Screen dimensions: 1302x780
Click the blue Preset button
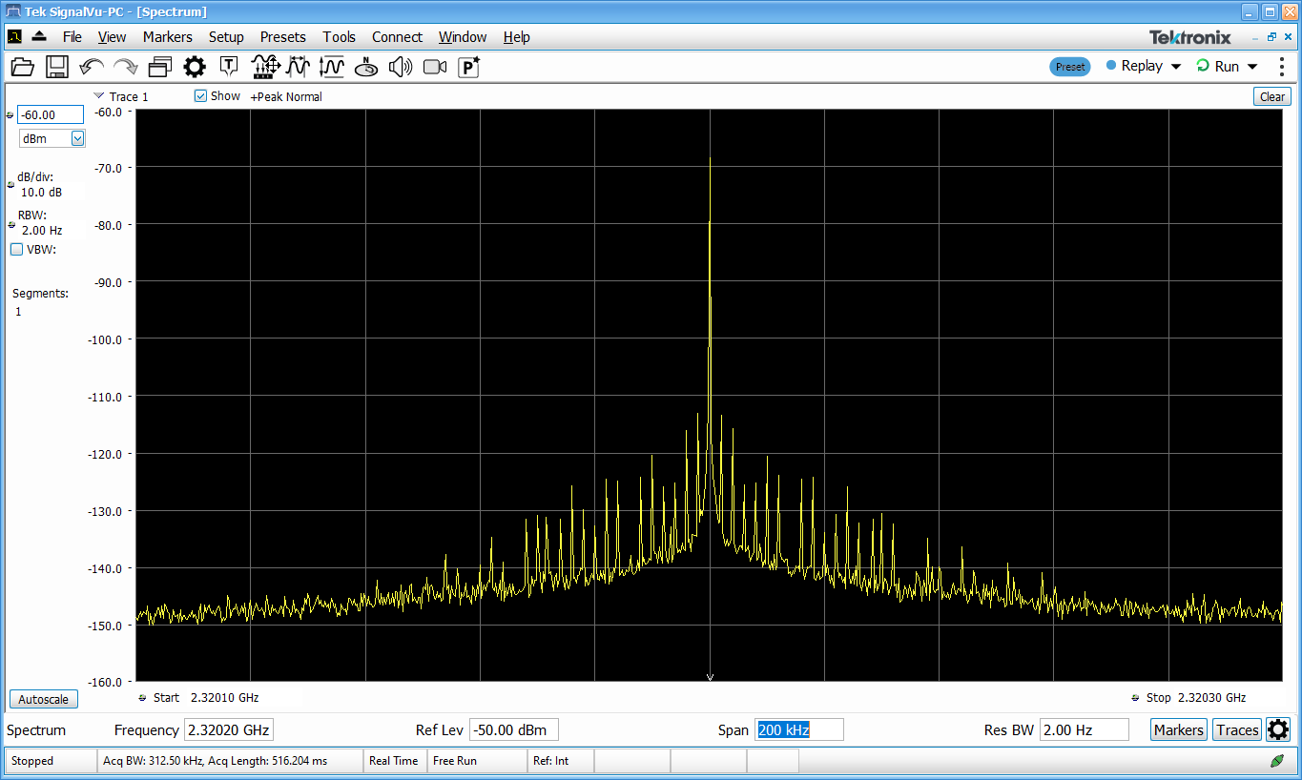pos(1069,67)
